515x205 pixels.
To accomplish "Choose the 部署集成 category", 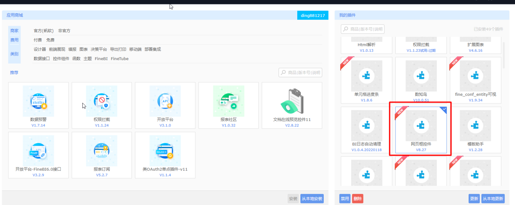I will pos(153,49).
